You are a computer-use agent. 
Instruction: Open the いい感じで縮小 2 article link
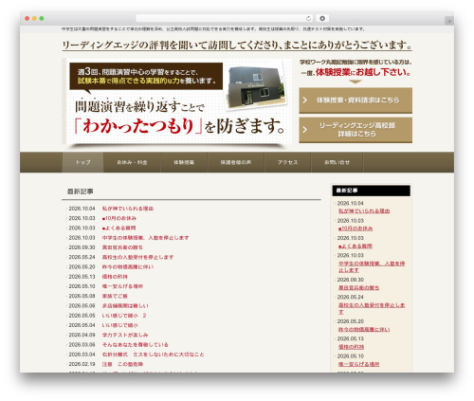click(124, 316)
